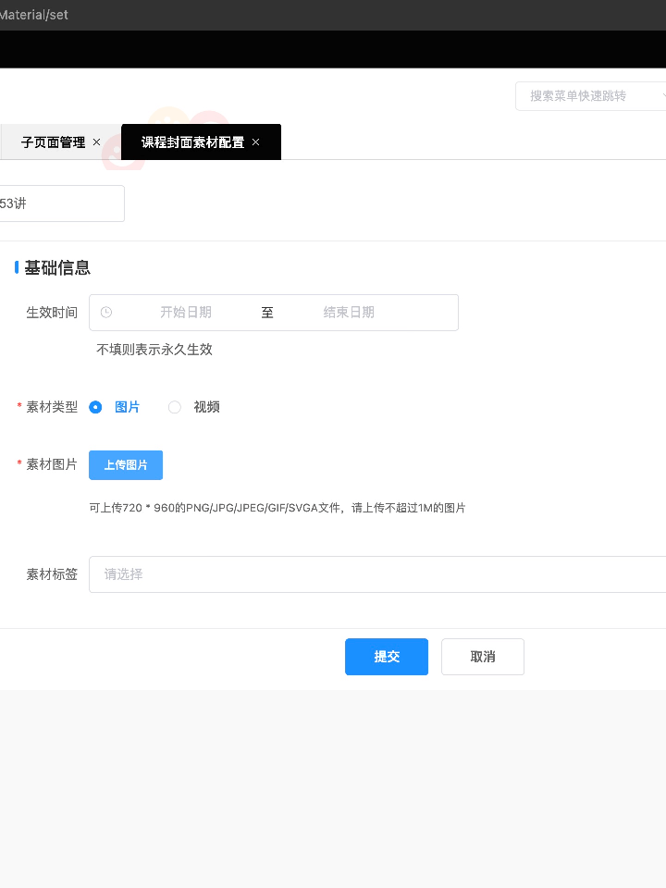The image size is (666, 888).
Task: Cancel the form with 取消
Action: tap(482, 657)
